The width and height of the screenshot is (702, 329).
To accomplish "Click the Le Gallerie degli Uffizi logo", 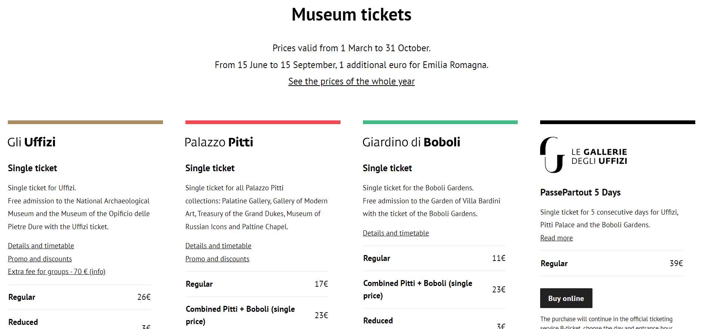I will point(584,155).
